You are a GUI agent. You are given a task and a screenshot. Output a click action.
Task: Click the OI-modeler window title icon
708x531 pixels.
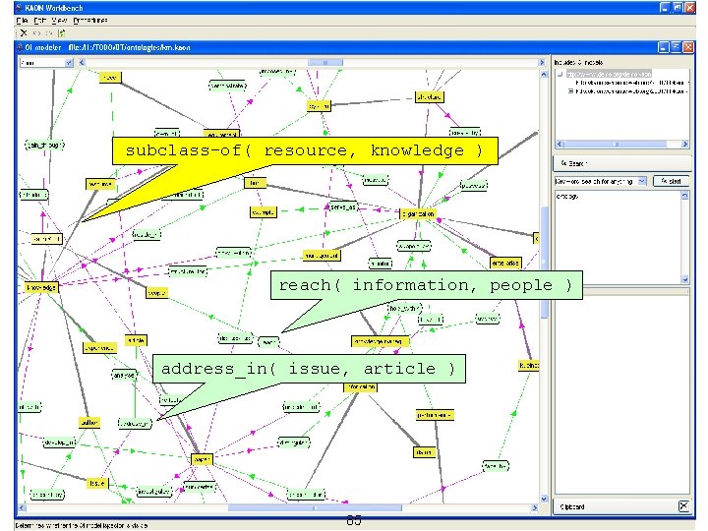point(20,47)
